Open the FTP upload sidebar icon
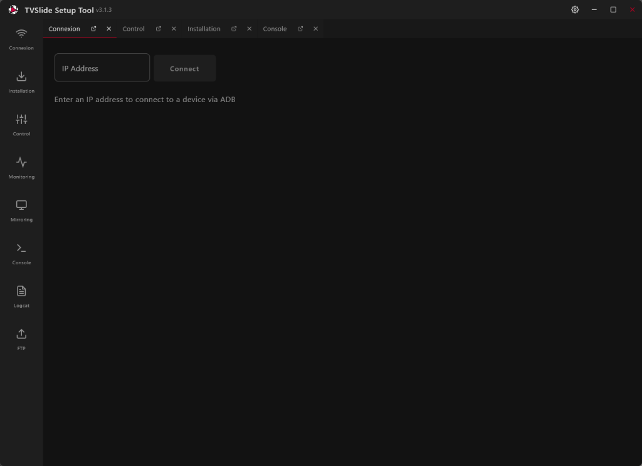The height and width of the screenshot is (466, 642). pos(21,334)
